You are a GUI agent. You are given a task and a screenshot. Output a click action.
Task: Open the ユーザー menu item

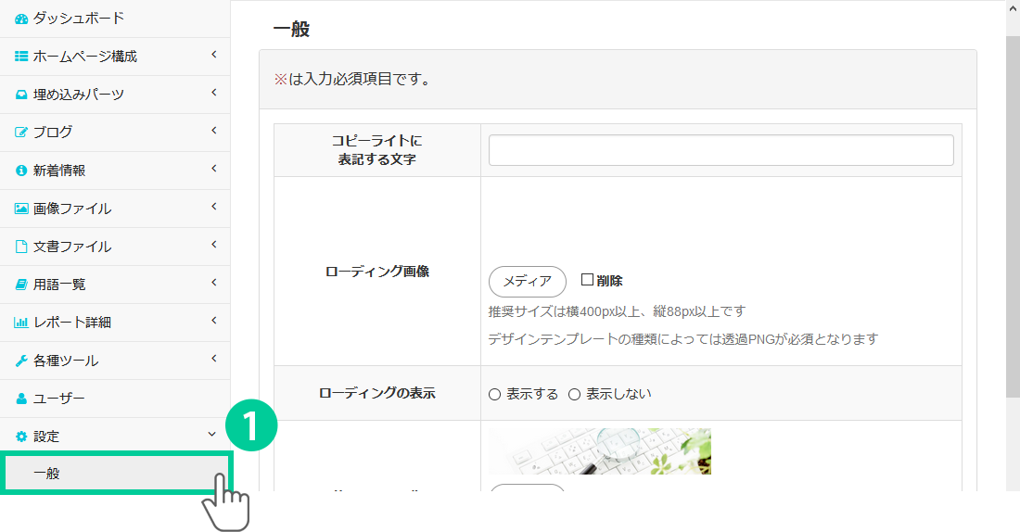tap(59, 399)
